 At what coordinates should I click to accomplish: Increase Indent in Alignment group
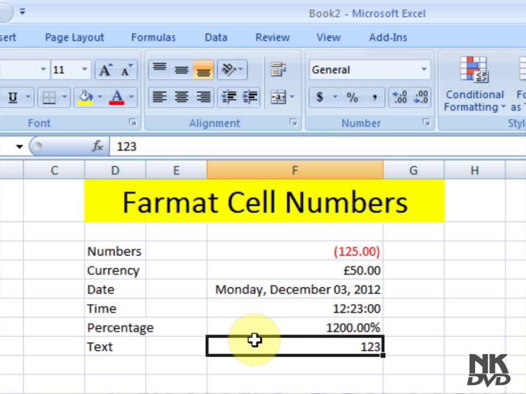click(250, 97)
